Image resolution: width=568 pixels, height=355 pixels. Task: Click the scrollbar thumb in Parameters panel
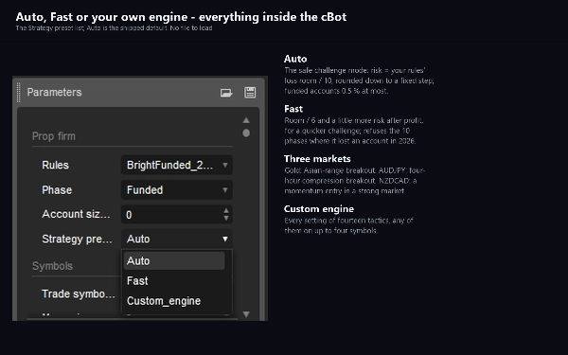(x=246, y=133)
